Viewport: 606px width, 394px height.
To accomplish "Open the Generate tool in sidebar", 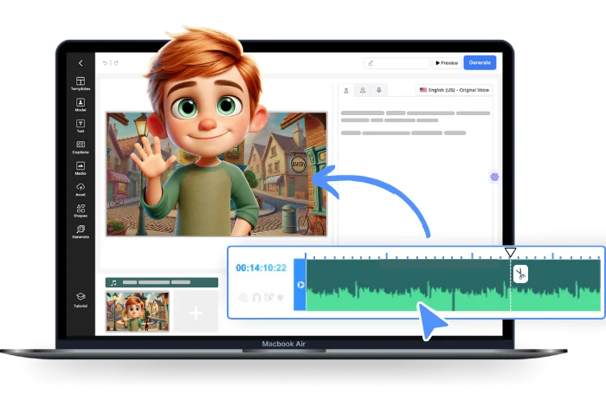I will (81, 231).
